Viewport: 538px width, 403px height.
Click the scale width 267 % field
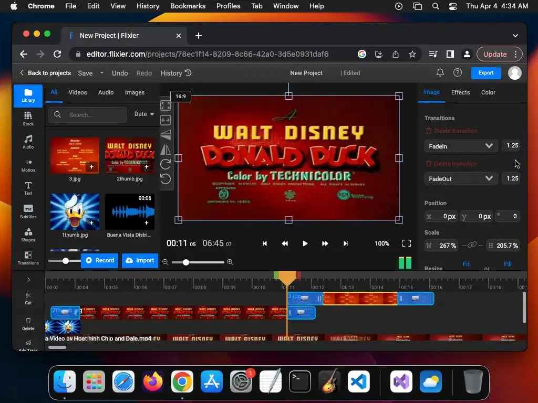click(x=441, y=246)
